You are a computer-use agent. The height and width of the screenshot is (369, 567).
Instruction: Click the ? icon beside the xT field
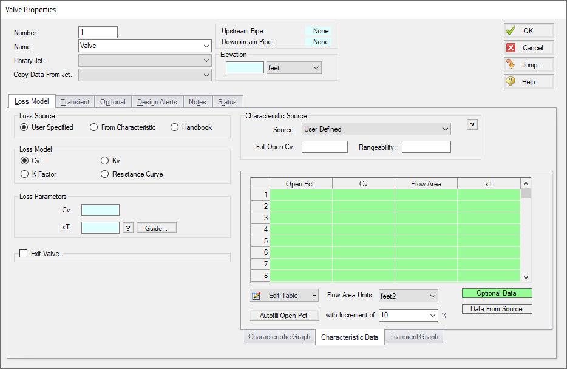pyautogui.click(x=127, y=228)
